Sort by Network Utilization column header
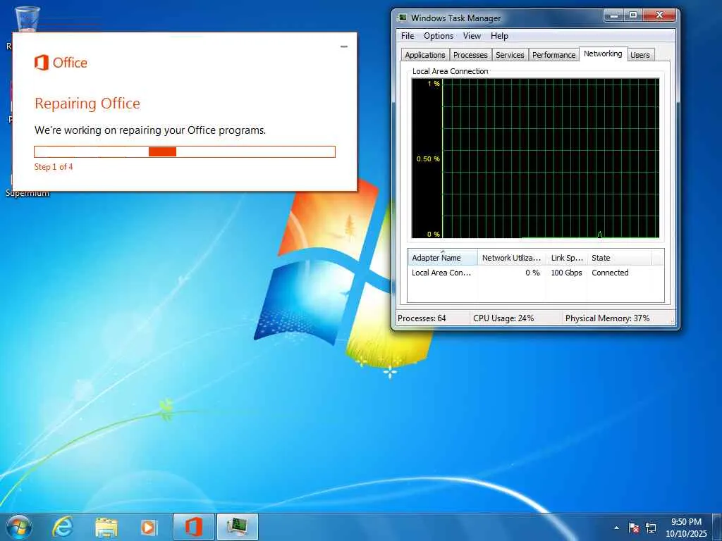 (512, 258)
